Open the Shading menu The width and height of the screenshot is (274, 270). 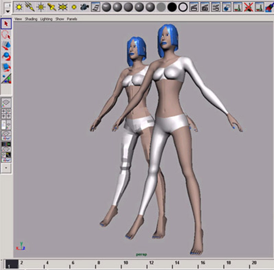(31, 19)
